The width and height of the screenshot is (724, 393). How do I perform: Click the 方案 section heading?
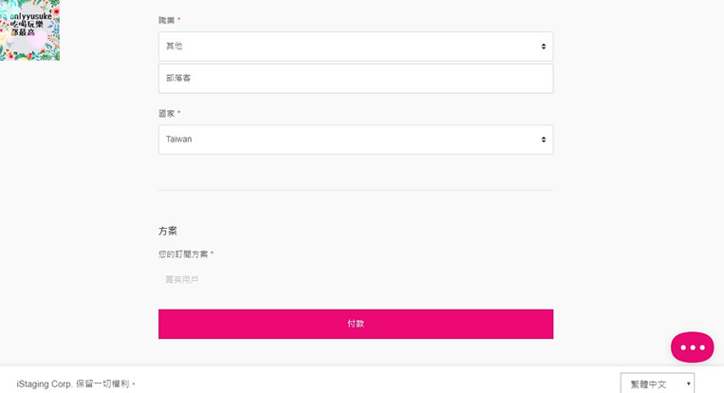coord(168,231)
